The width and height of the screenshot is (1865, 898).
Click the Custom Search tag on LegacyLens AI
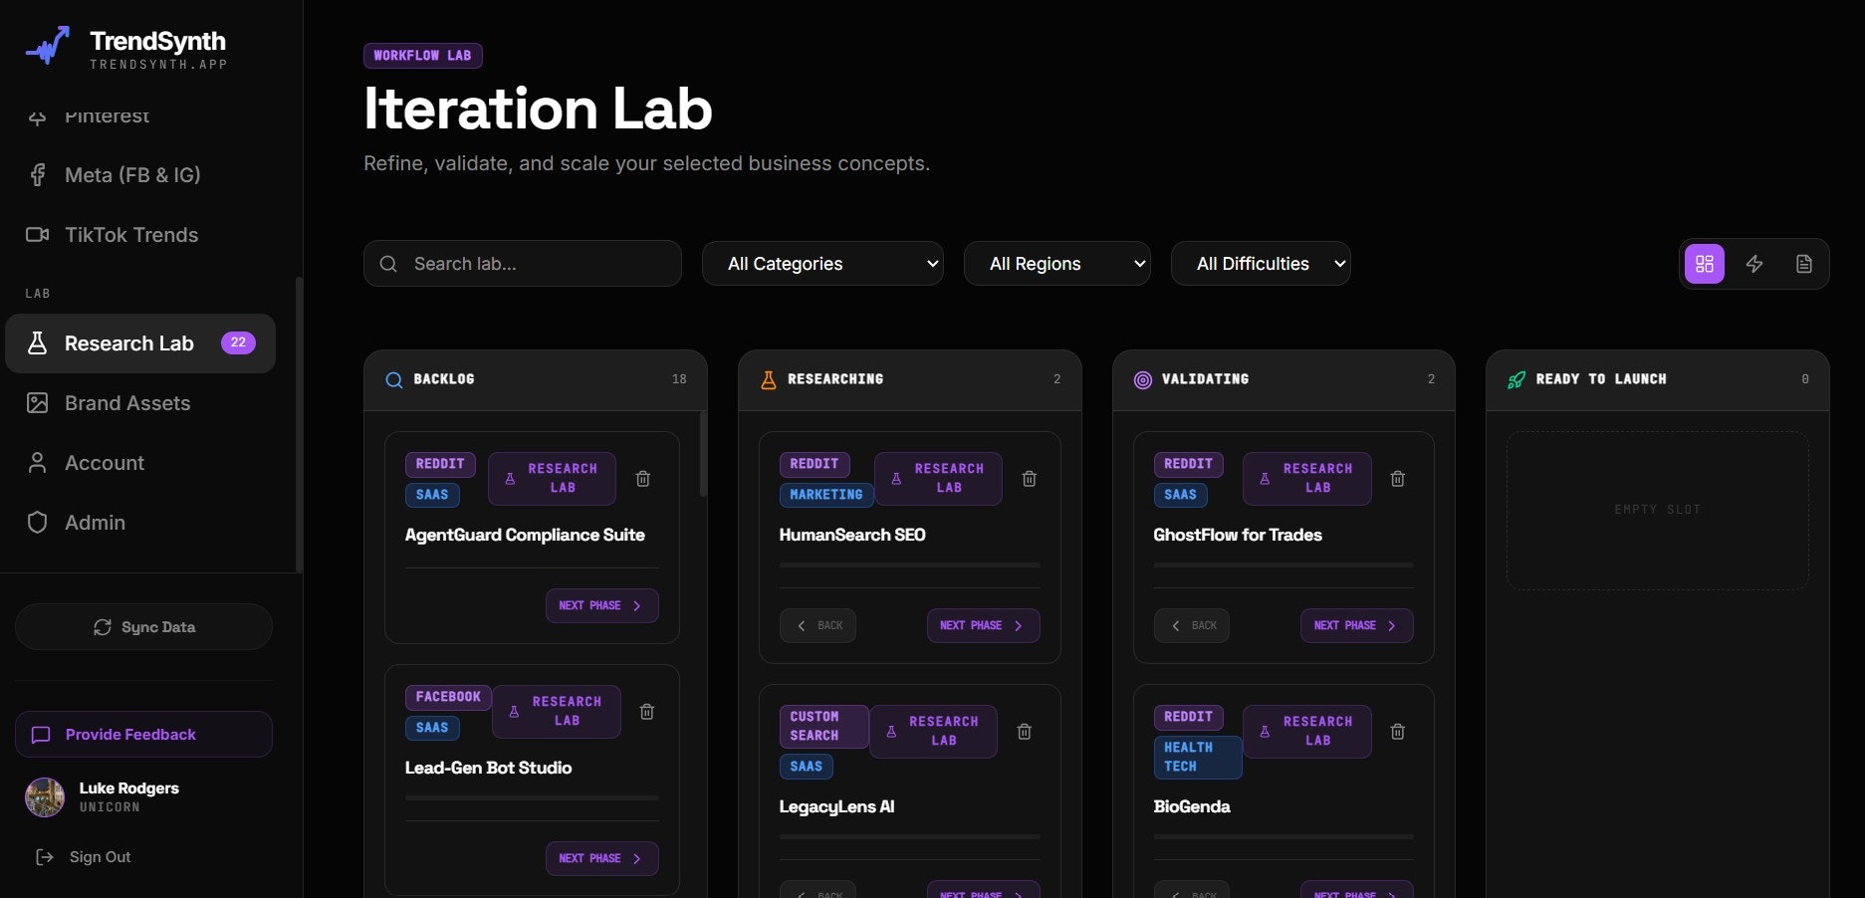(824, 726)
